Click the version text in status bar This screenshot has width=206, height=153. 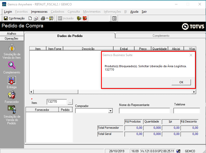(157, 151)
